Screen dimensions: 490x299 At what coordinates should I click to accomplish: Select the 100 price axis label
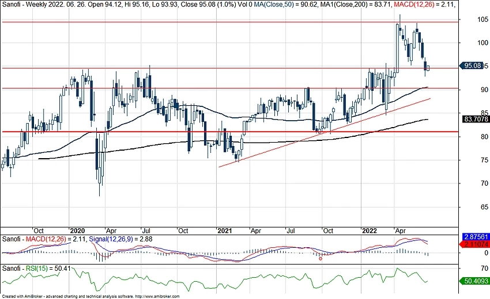pos(483,43)
